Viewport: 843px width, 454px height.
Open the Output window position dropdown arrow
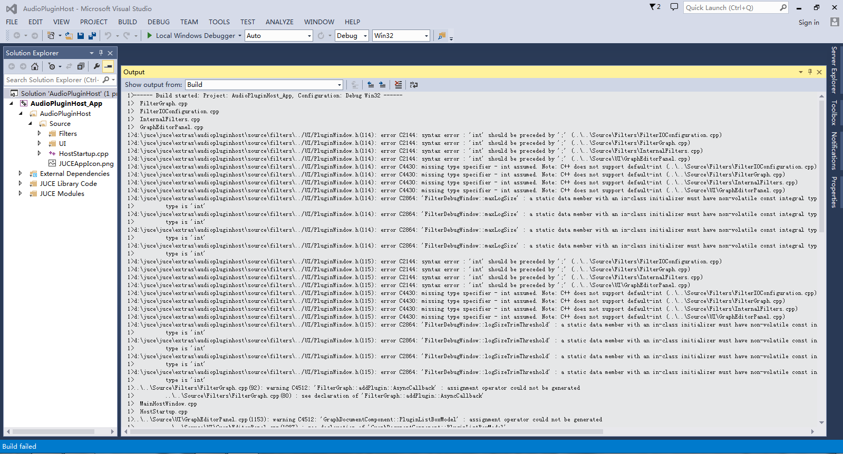tap(801, 72)
